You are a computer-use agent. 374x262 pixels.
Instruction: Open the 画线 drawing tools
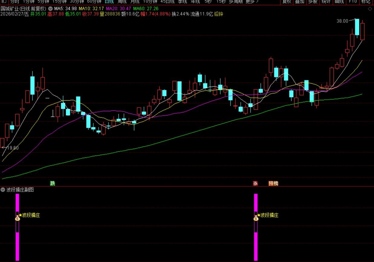click(339, 2)
